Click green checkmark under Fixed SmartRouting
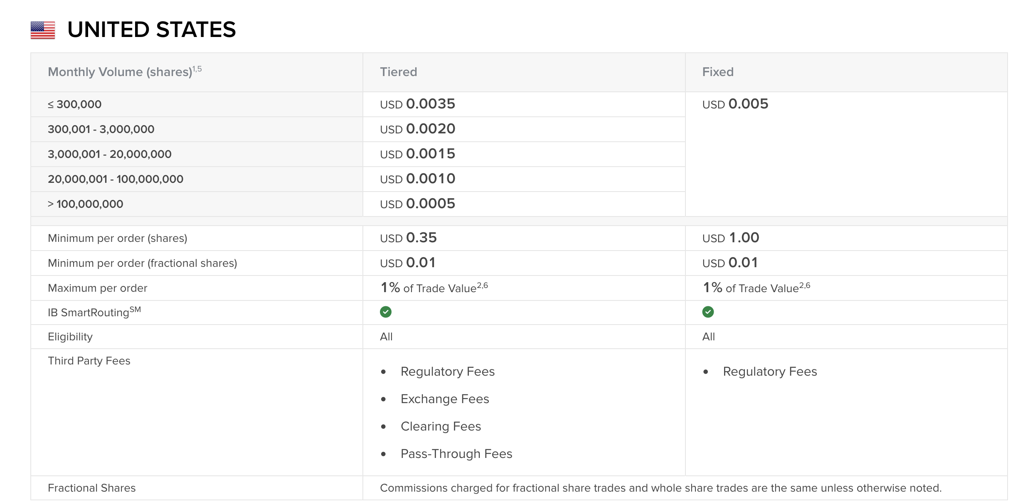This screenshot has width=1030, height=502. [708, 312]
